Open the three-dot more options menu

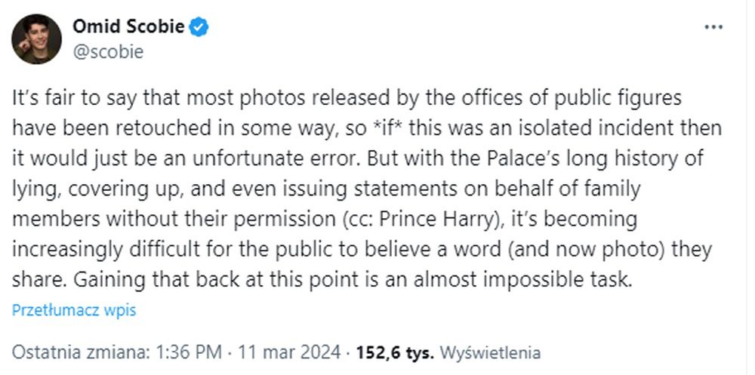713,27
